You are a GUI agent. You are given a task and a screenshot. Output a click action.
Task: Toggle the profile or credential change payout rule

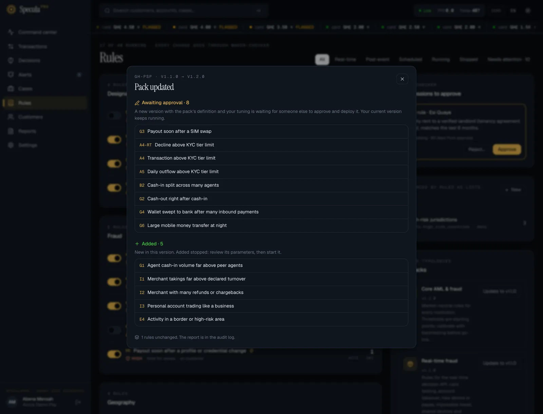tap(114, 354)
